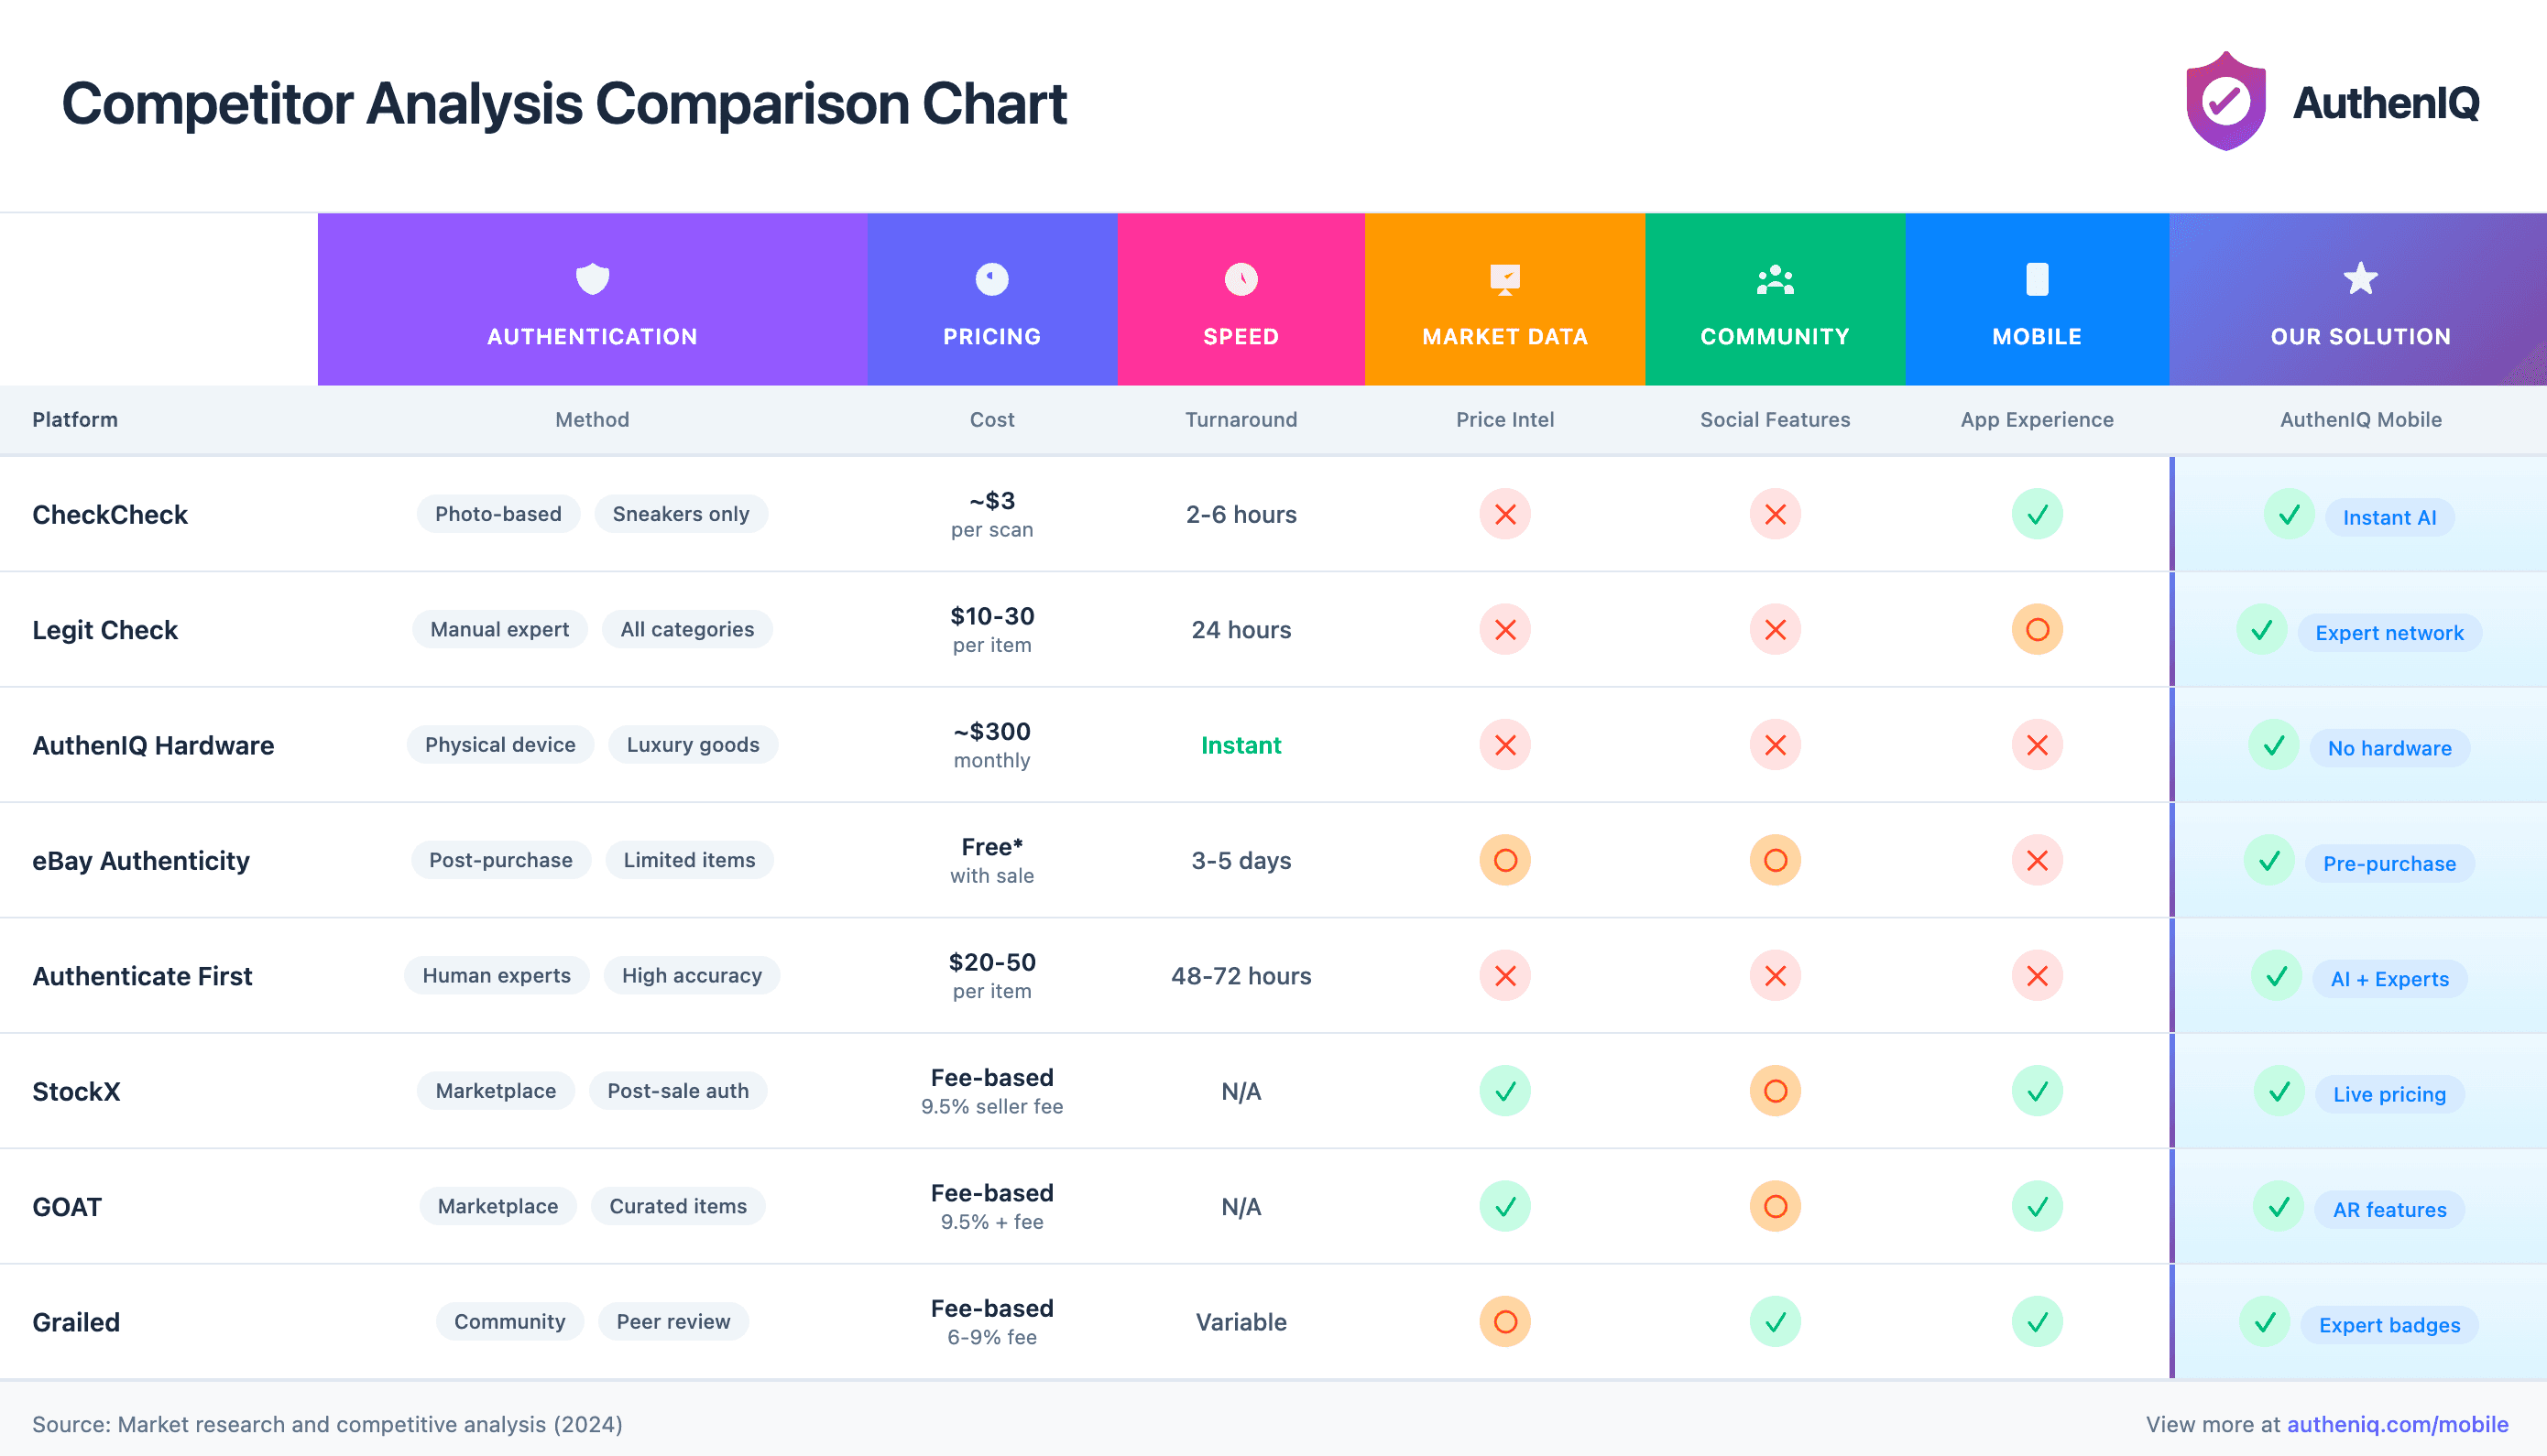This screenshot has height=1456, width=2547.
Task: Click the Expert network badge
Action: pos(2388,633)
